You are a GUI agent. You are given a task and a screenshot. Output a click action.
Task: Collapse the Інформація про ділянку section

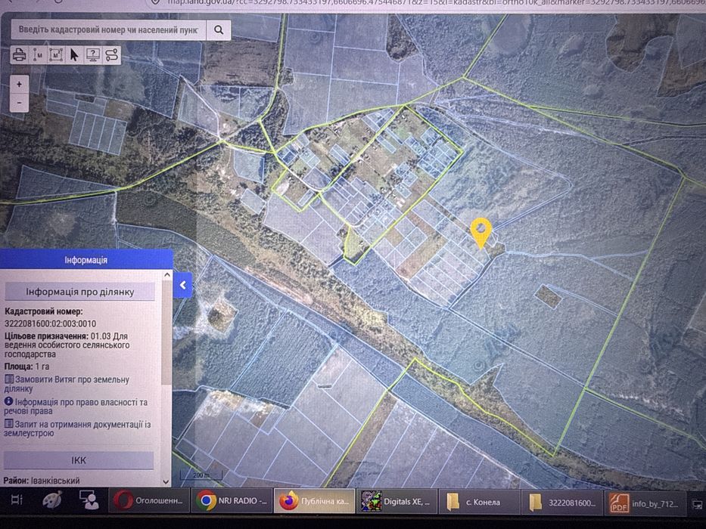click(x=80, y=292)
